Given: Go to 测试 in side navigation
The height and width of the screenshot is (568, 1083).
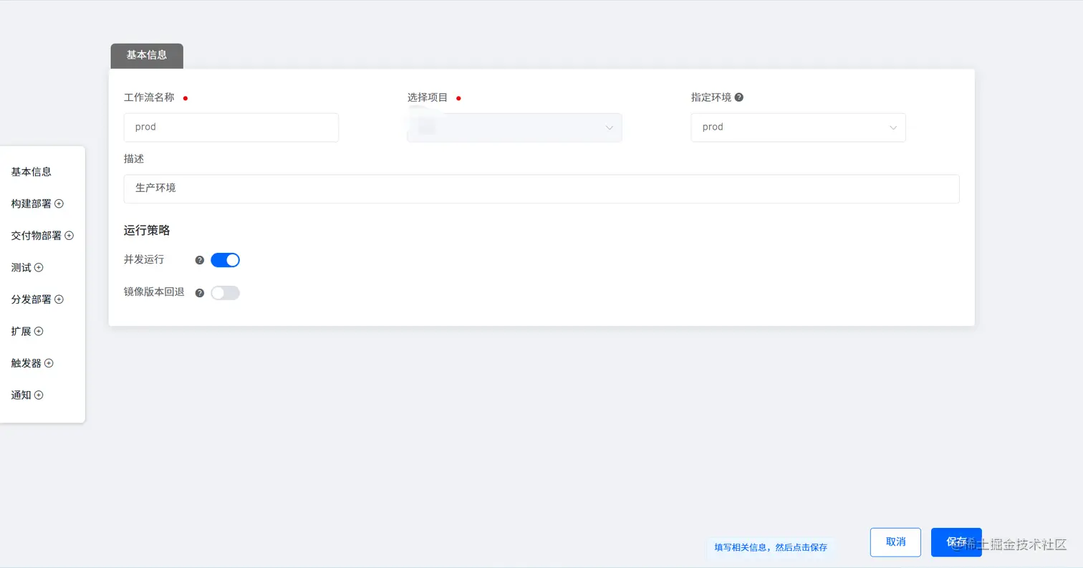Looking at the screenshot, I should (21, 267).
